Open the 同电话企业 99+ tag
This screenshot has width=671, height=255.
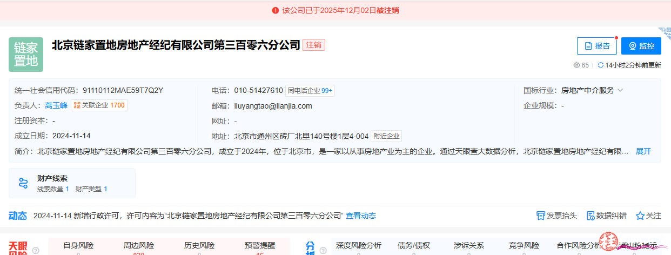(x=310, y=91)
